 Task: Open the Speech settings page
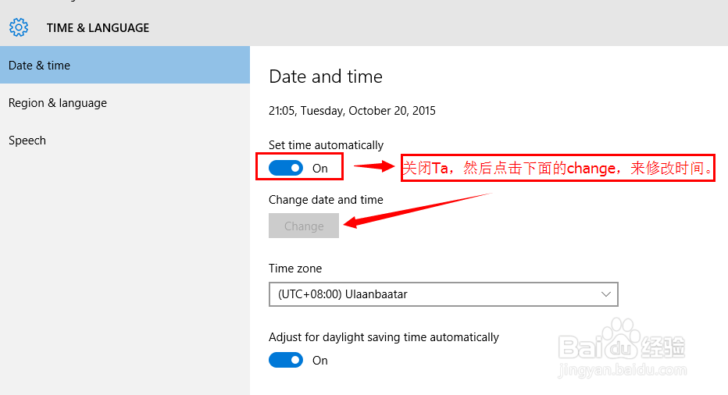pyautogui.click(x=125, y=141)
